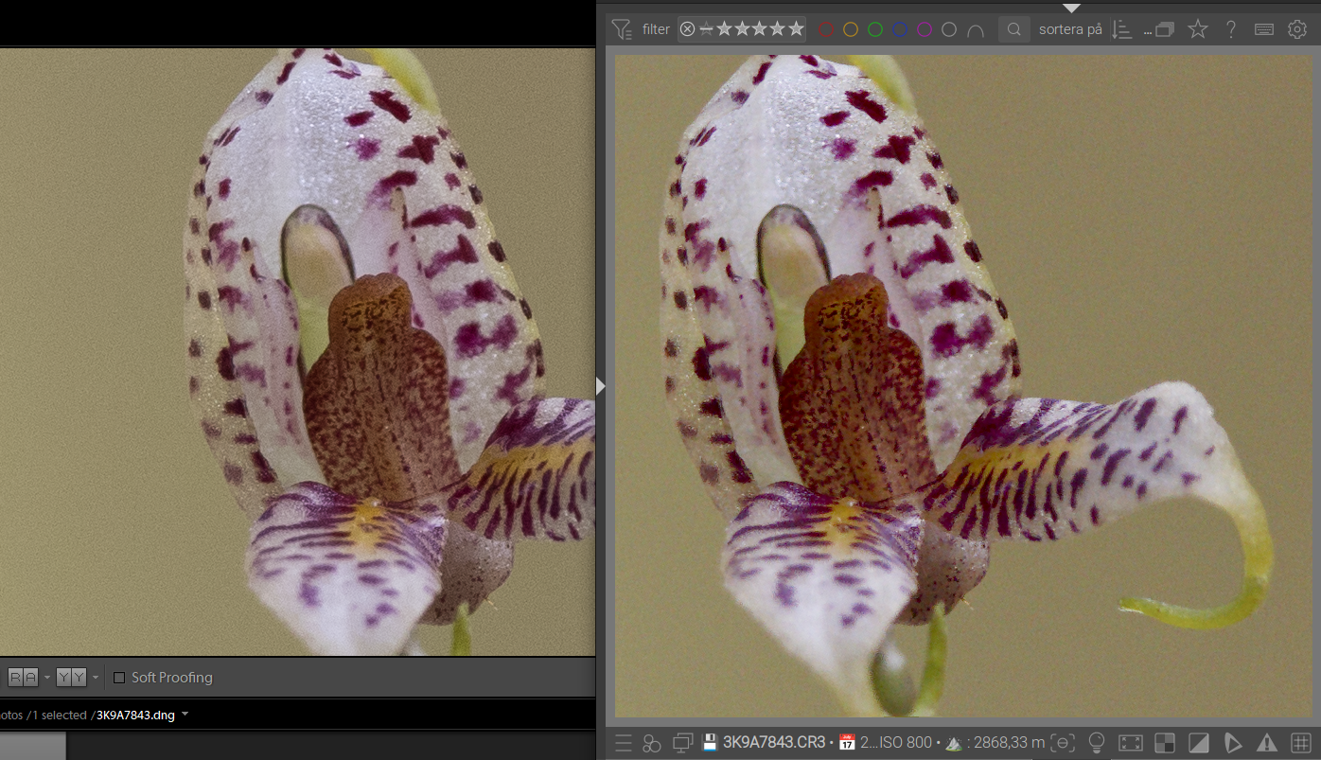
Task: Collapse the left panel via arrow handle
Action: [600, 385]
